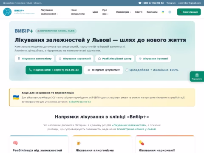
Task: Expand the Про нас dropdown menu
Action: pos(105,12)
